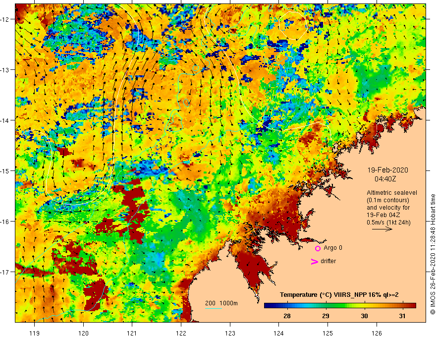436x337 pixels.
Task: Click the colorbar label '28'
Action: click(x=287, y=316)
